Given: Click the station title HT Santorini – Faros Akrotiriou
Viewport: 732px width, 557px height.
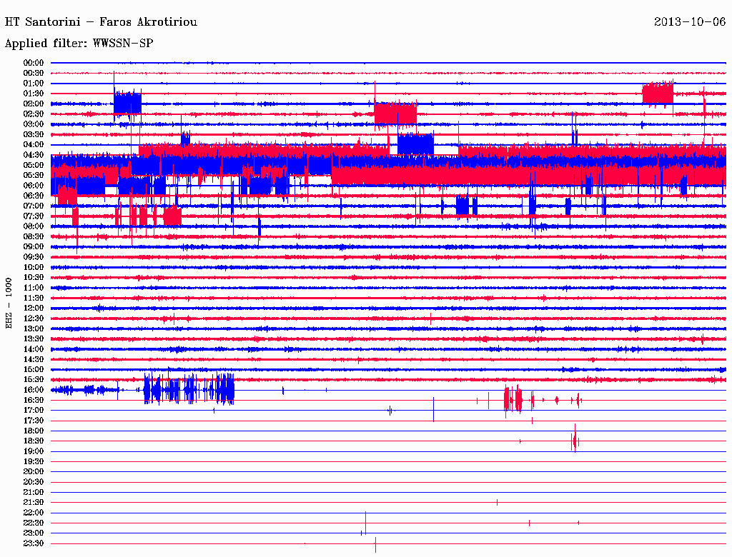Looking at the screenshot, I should (x=101, y=22).
